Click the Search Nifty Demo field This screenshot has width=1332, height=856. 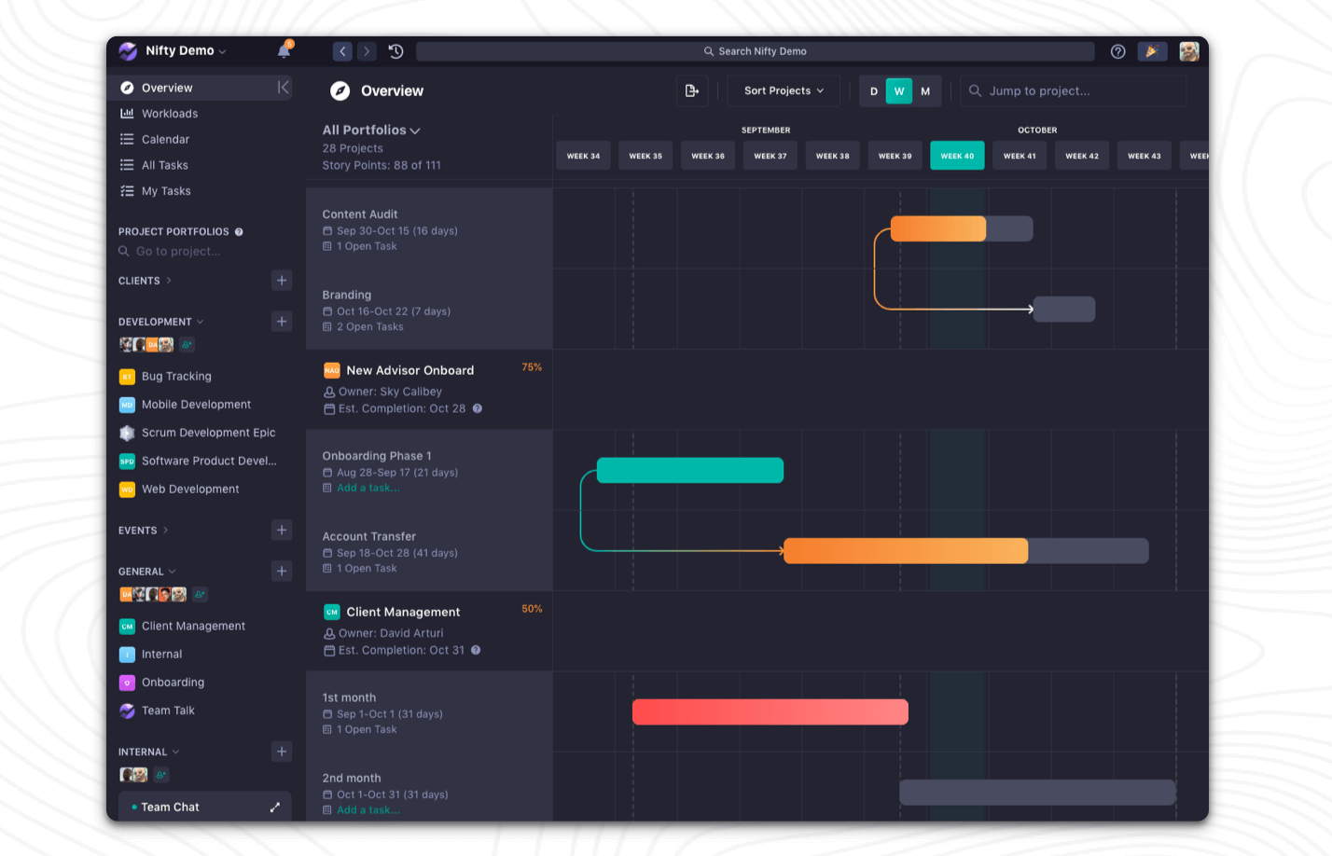756,51
